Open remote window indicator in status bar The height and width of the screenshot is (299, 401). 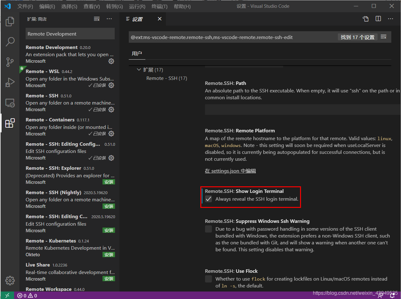coord(8,295)
